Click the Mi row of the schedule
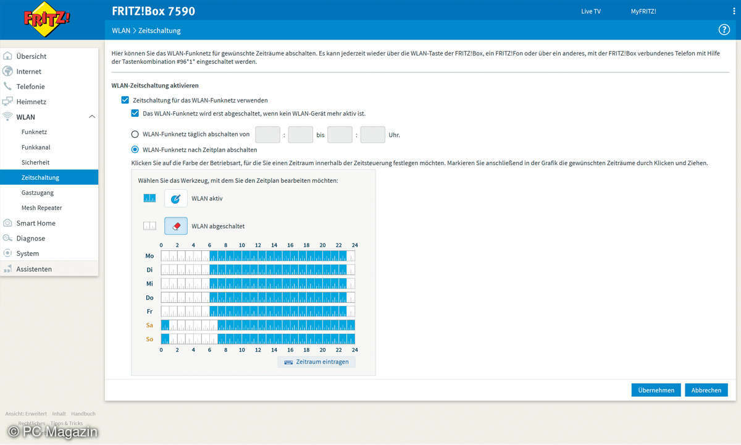The height and width of the screenshot is (445, 741). point(258,283)
